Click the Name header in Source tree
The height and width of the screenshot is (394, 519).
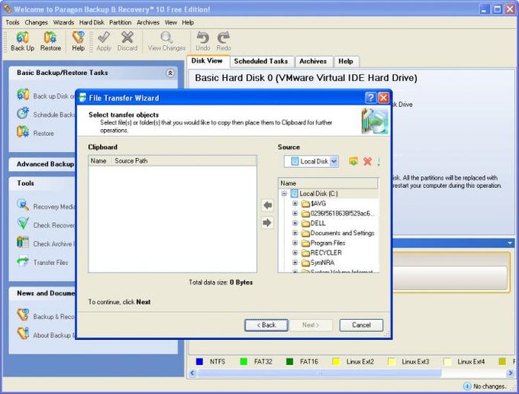328,183
